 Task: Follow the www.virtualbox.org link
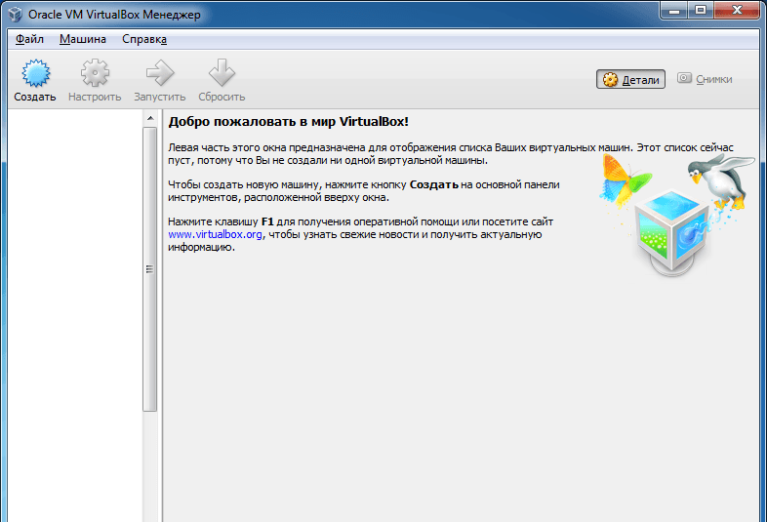click(x=216, y=234)
